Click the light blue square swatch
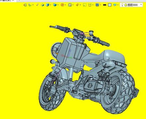This screenshot has height=119, width=146. click(110, 5)
